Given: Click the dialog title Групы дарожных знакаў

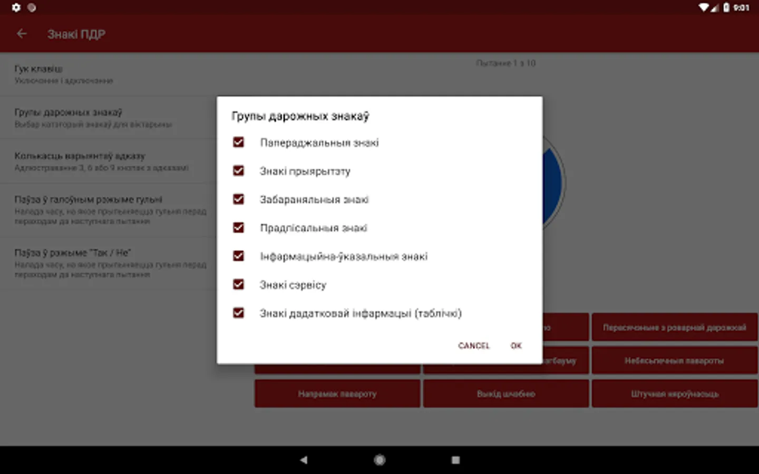Looking at the screenshot, I should 300,116.
